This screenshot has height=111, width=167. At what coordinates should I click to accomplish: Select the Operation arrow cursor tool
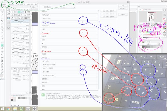pyautogui.click(x=2, y=21)
